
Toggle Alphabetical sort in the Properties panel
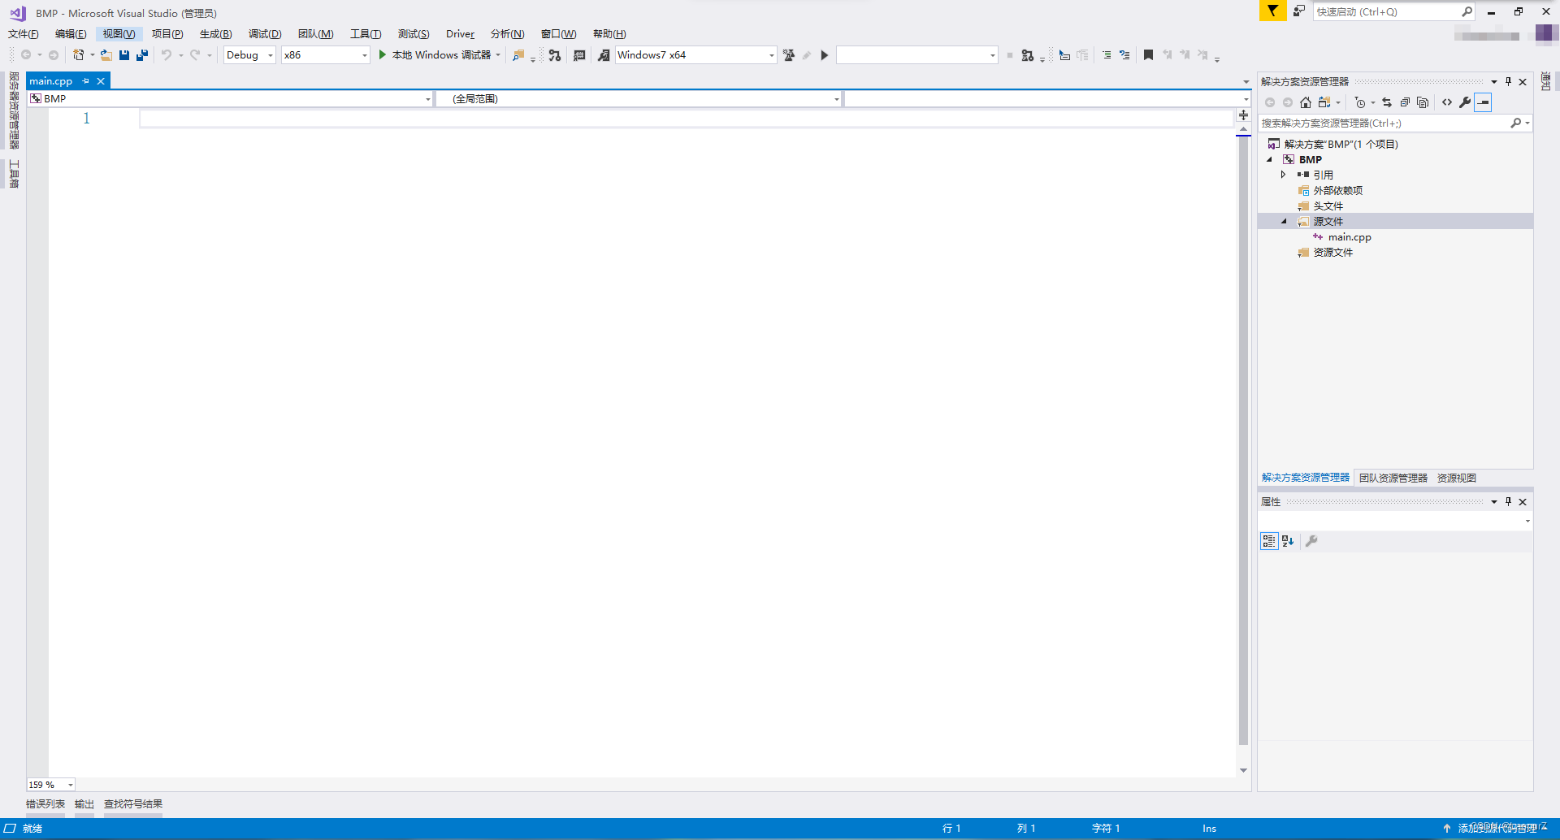coord(1288,541)
